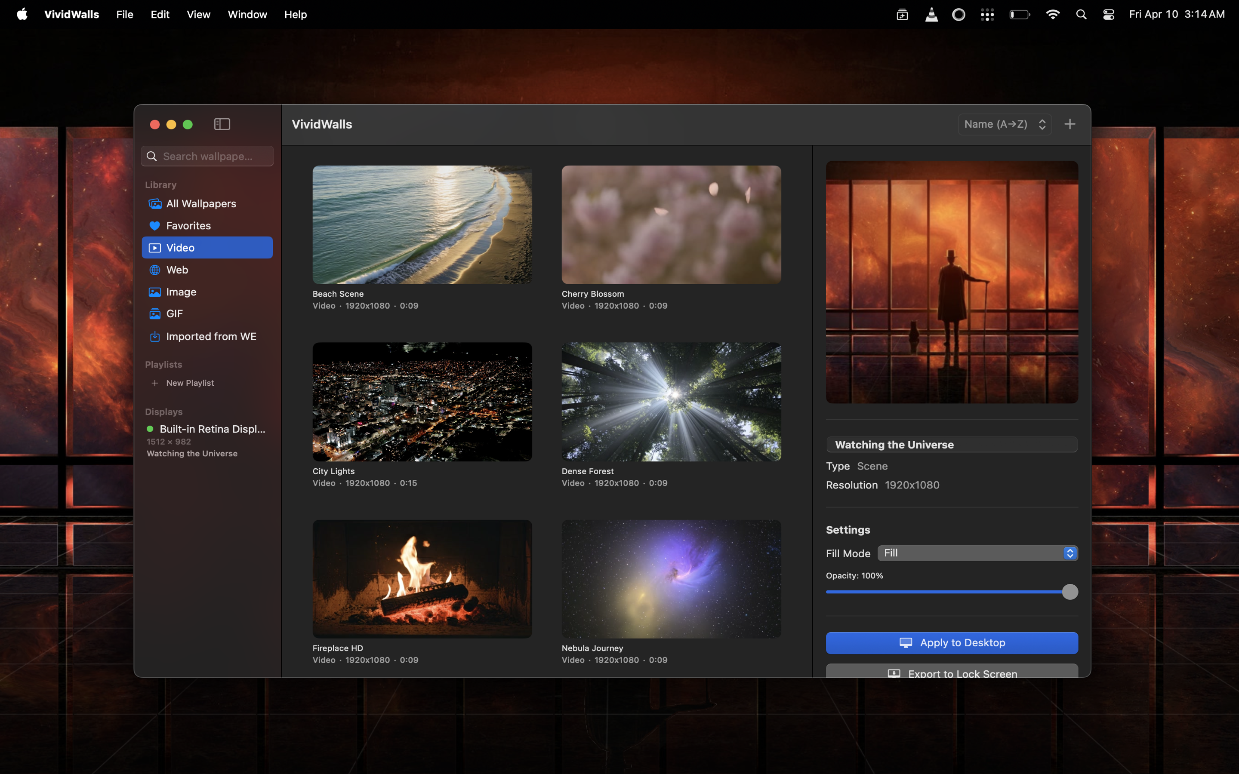Click the battery status icon
The image size is (1239, 774).
(1019, 14)
